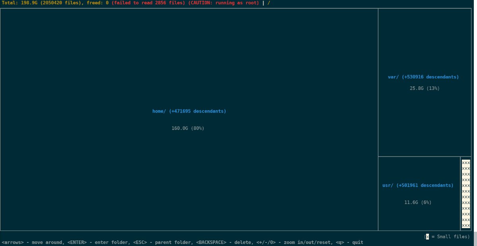The image size is (477, 246).
Task: Click the '<arrows> - move around' hint
Action: pos(32,242)
